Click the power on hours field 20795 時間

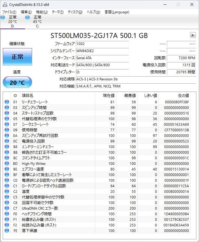click(x=182, y=72)
